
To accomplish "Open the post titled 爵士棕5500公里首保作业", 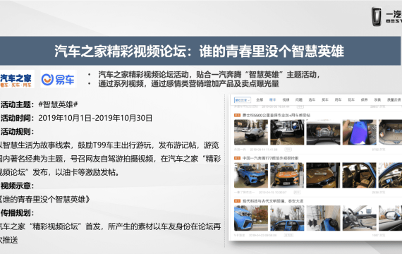I will click(x=276, y=115).
